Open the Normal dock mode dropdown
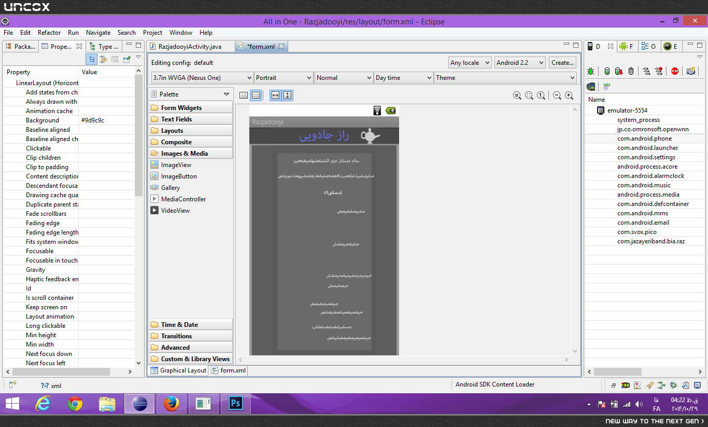The height and width of the screenshot is (427, 708). (344, 78)
